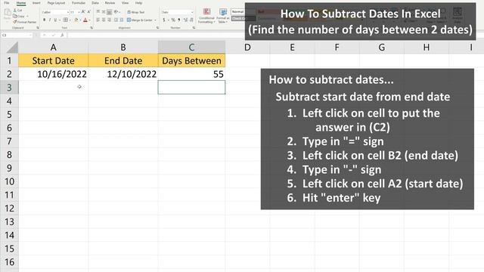The height and width of the screenshot is (272, 484).
Task: Switch to the Page Layout tab
Action: 56,3
